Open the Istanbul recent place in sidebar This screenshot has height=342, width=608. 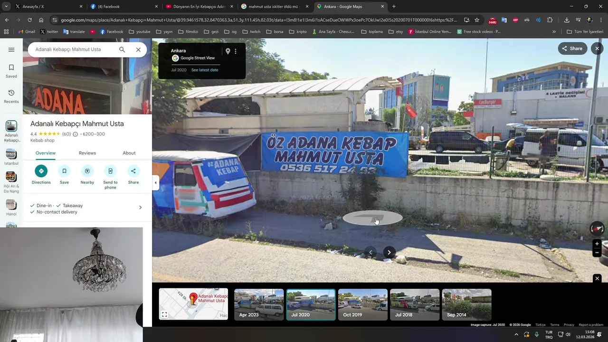tap(11, 158)
